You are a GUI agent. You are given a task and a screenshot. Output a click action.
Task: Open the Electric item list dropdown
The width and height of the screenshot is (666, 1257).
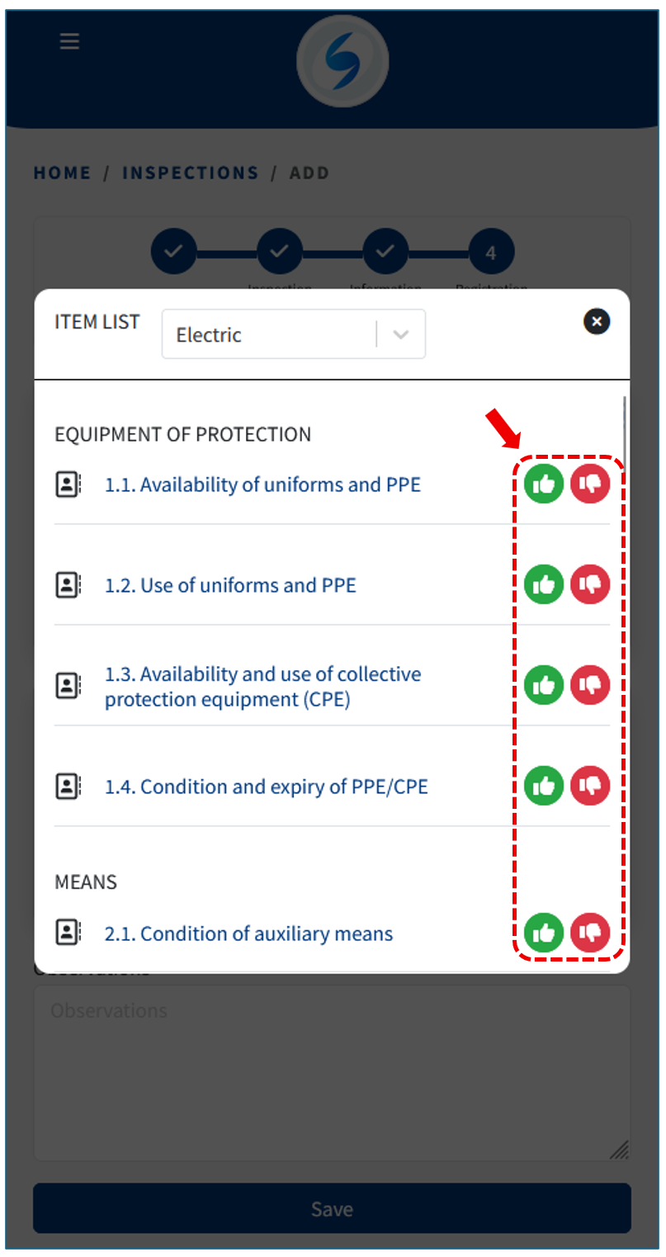pyautogui.click(x=272, y=334)
